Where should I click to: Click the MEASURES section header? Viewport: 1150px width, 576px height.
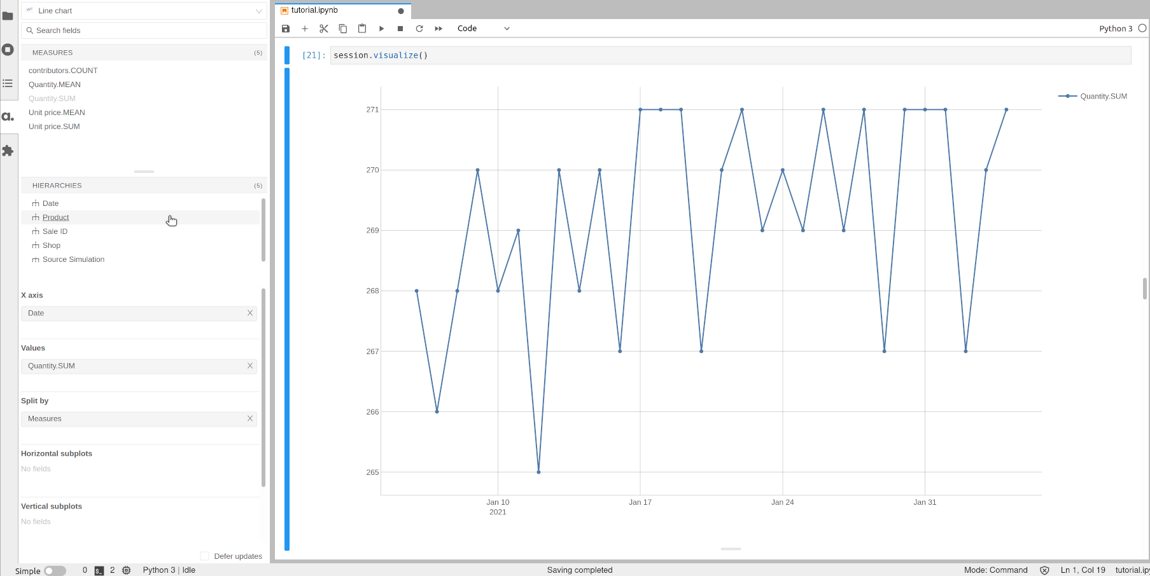pos(144,53)
